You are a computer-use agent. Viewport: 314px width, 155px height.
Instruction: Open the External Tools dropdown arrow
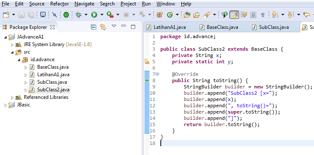[x=118, y=15]
